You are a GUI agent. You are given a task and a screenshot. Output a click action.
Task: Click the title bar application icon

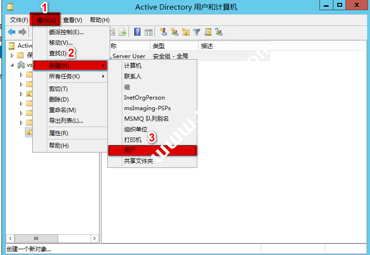coord(10,7)
